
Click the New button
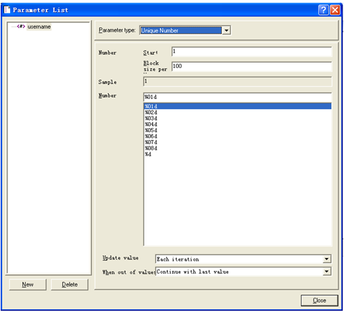pyautogui.click(x=28, y=284)
